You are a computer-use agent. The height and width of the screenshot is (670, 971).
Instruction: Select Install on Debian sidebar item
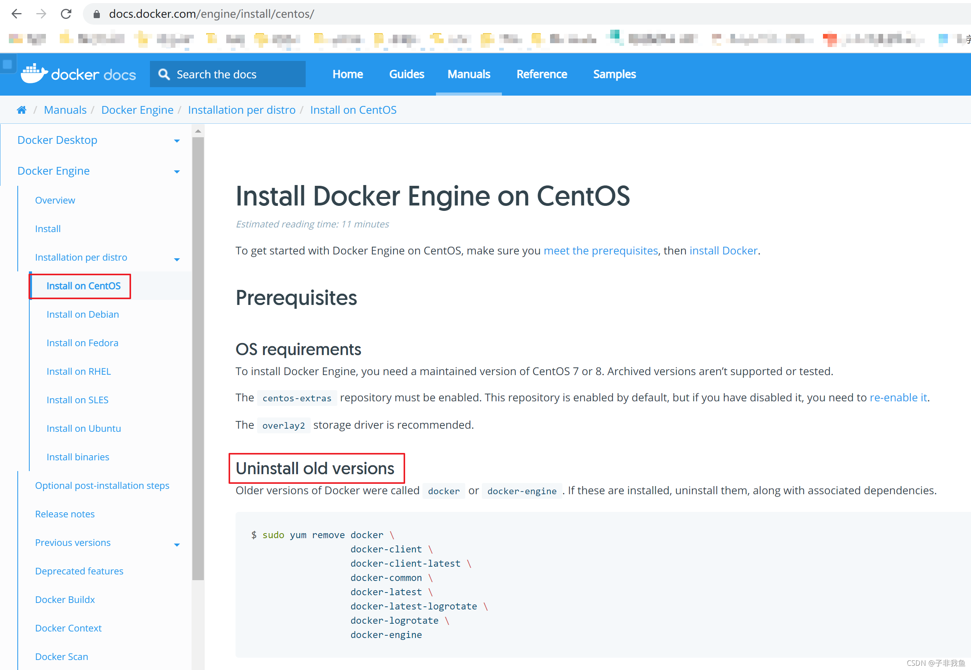pos(83,315)
